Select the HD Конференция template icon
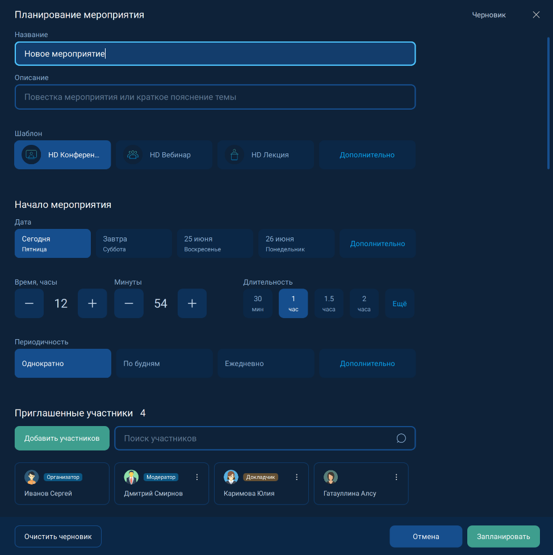The height and width of the screenshot is (555, 553). [x=31, y=155]
